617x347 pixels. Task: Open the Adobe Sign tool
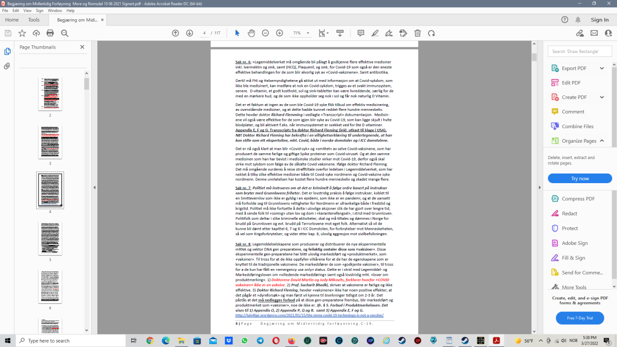tap(569, 243)
